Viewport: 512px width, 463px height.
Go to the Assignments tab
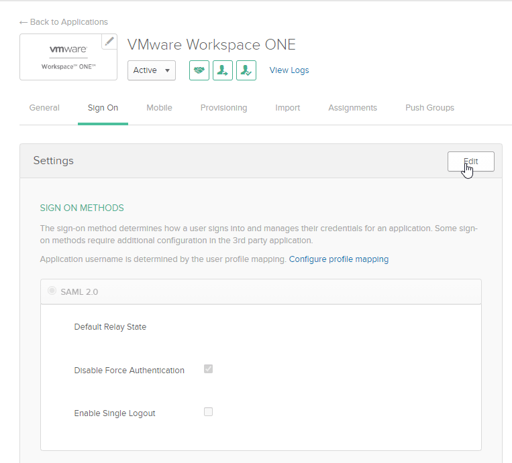coord(352,108)
